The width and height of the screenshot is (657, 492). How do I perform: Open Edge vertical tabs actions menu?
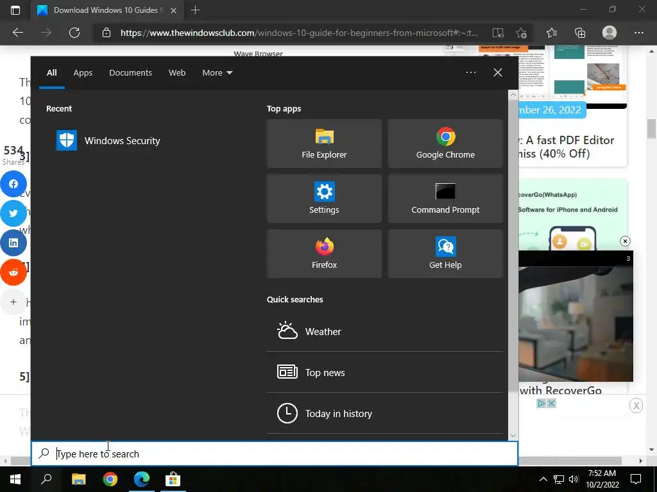(15, 10)
